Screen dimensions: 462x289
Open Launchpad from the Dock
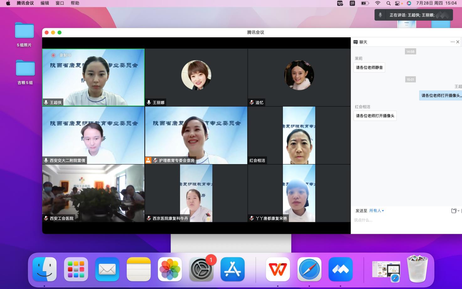pyautogui.click(x=76, y=269)
